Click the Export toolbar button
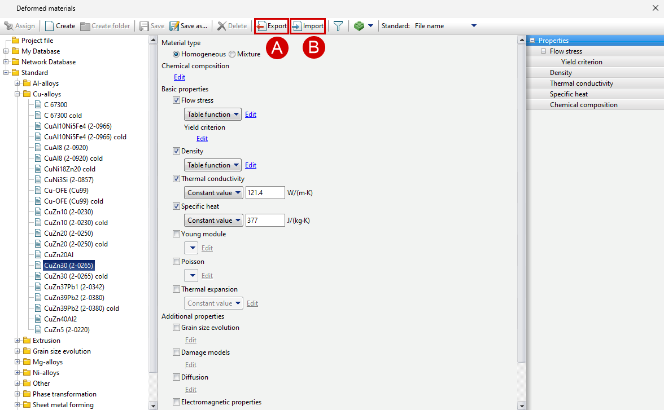The image size is (664, 410). 272,26
